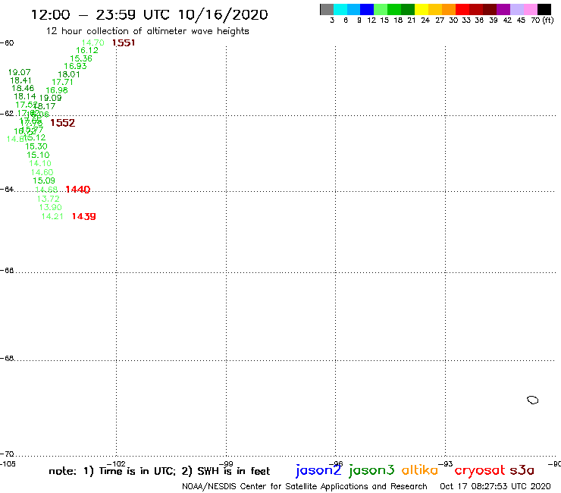Click the '70 (ft)' scale label
The image size is (561, 493).
click(x=542, y=20)
